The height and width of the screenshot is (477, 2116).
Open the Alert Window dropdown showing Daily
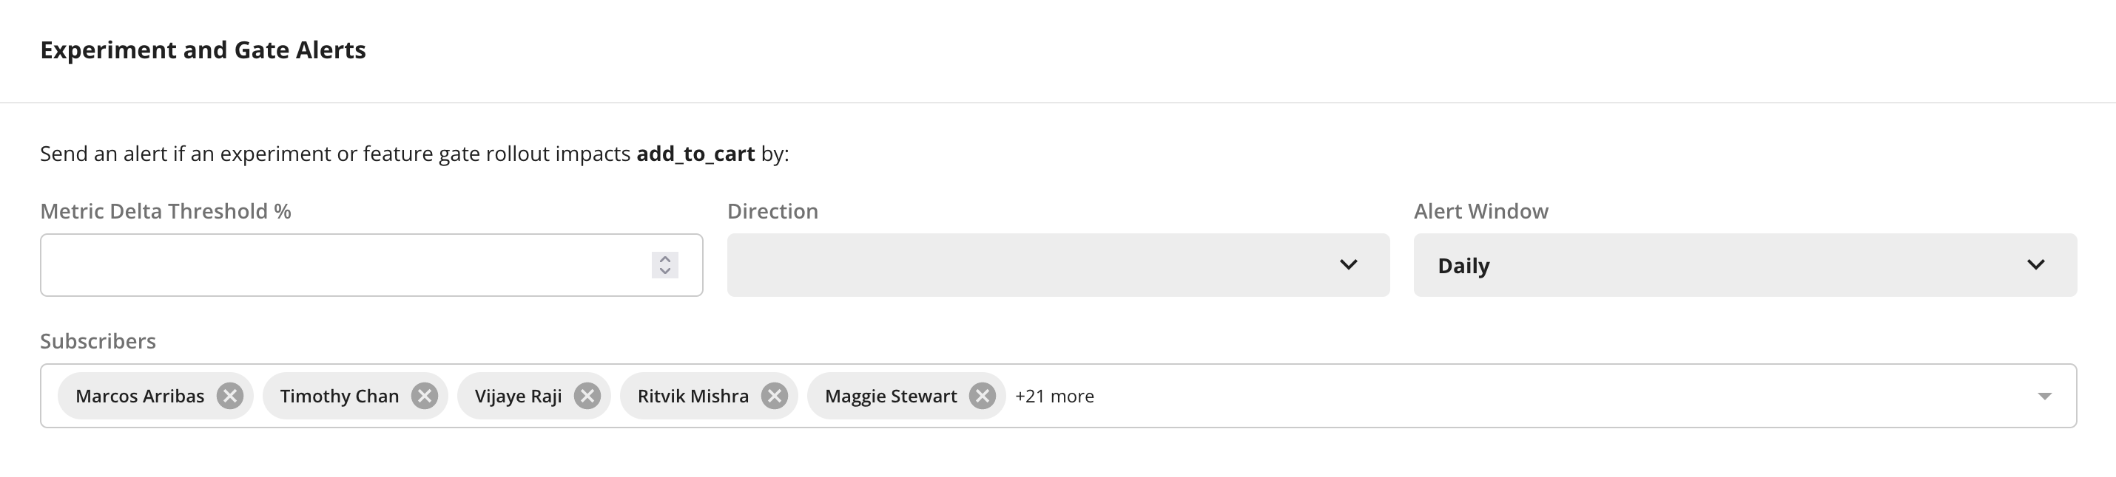click(1742, 265)
